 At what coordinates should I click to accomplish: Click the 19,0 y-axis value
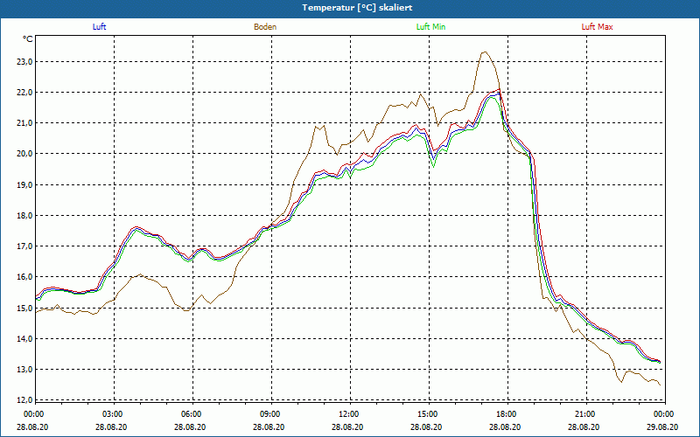point(24,184)
